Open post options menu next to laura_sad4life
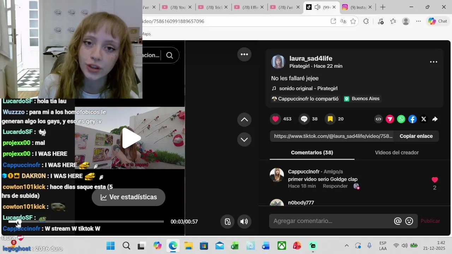 pos(434,62)
